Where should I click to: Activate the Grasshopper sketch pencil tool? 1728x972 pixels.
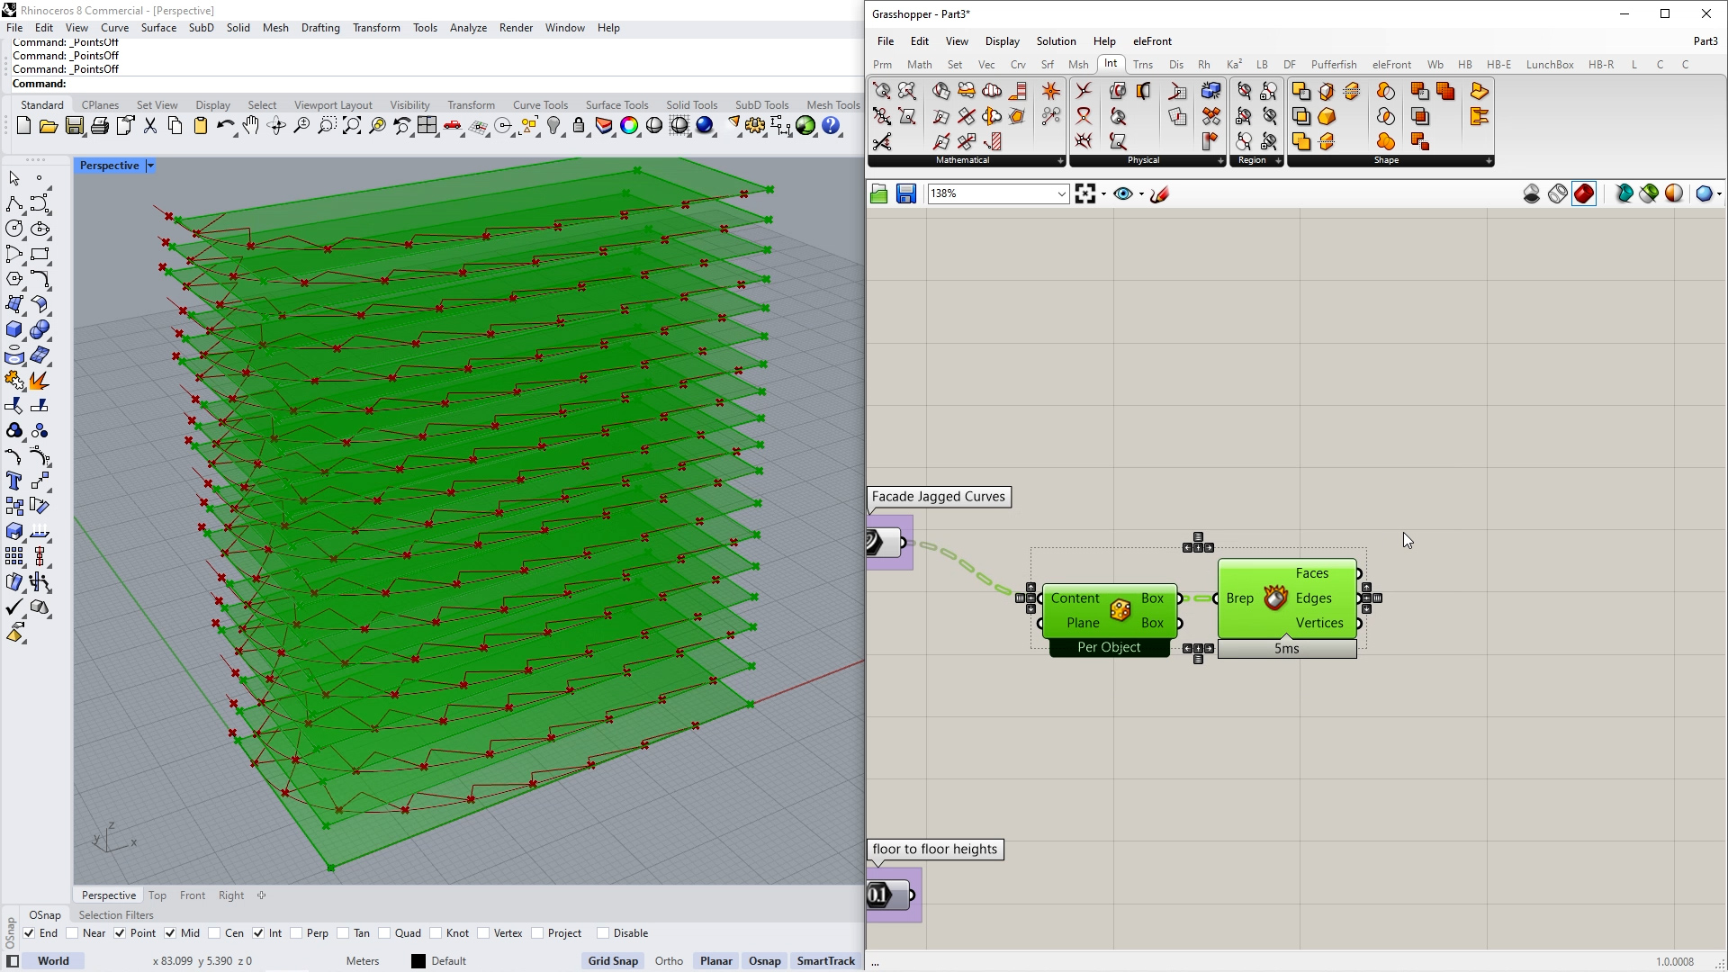click(1160, 193)
